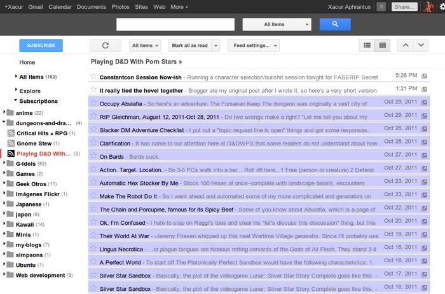The width and height of the screenshot is (445, 294).
Task: Open Sites from top bar
Action: pos(141,7)
